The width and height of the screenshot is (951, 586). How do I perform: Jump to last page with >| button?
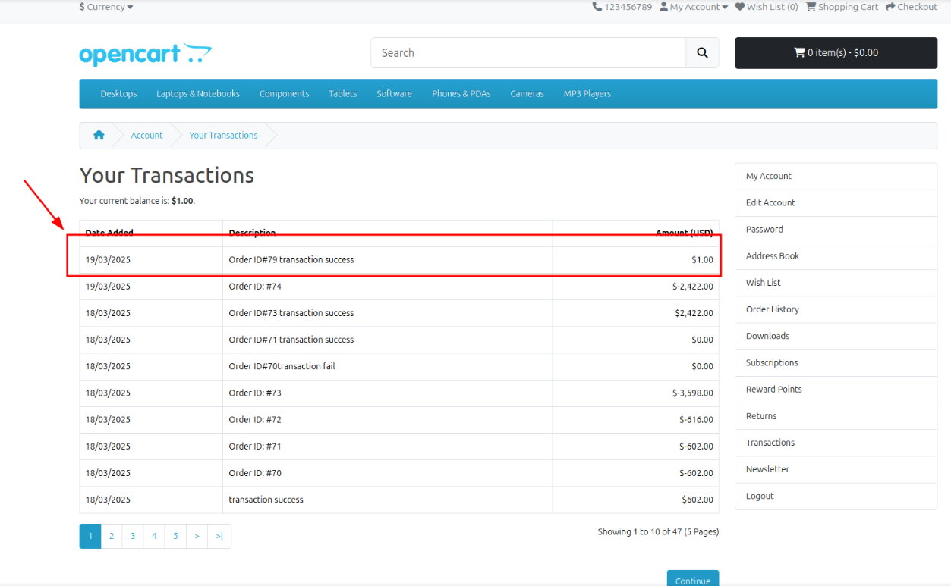[x=219, y=536]
